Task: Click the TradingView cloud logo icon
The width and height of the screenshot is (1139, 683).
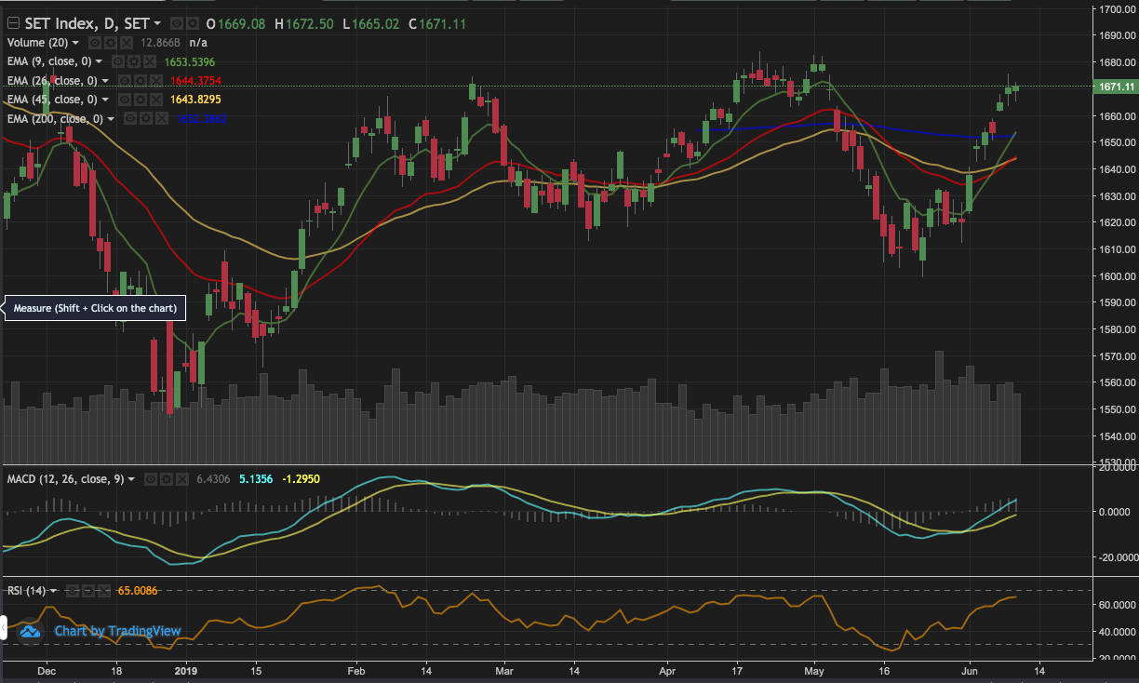Action: (30, 631)
